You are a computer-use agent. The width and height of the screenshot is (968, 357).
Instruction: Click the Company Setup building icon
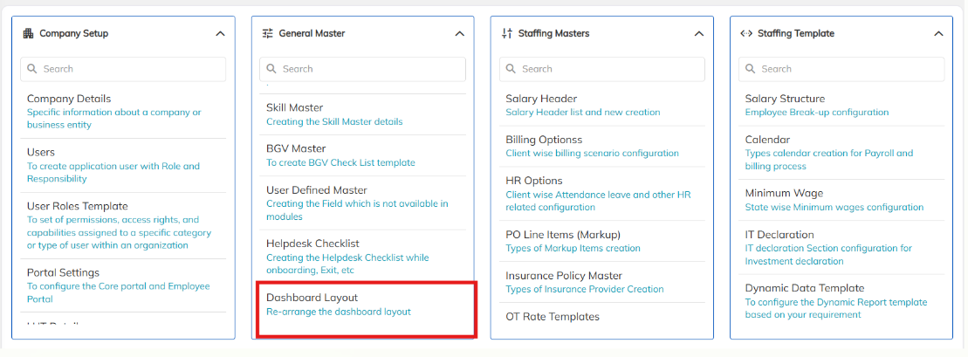point(28,33)
